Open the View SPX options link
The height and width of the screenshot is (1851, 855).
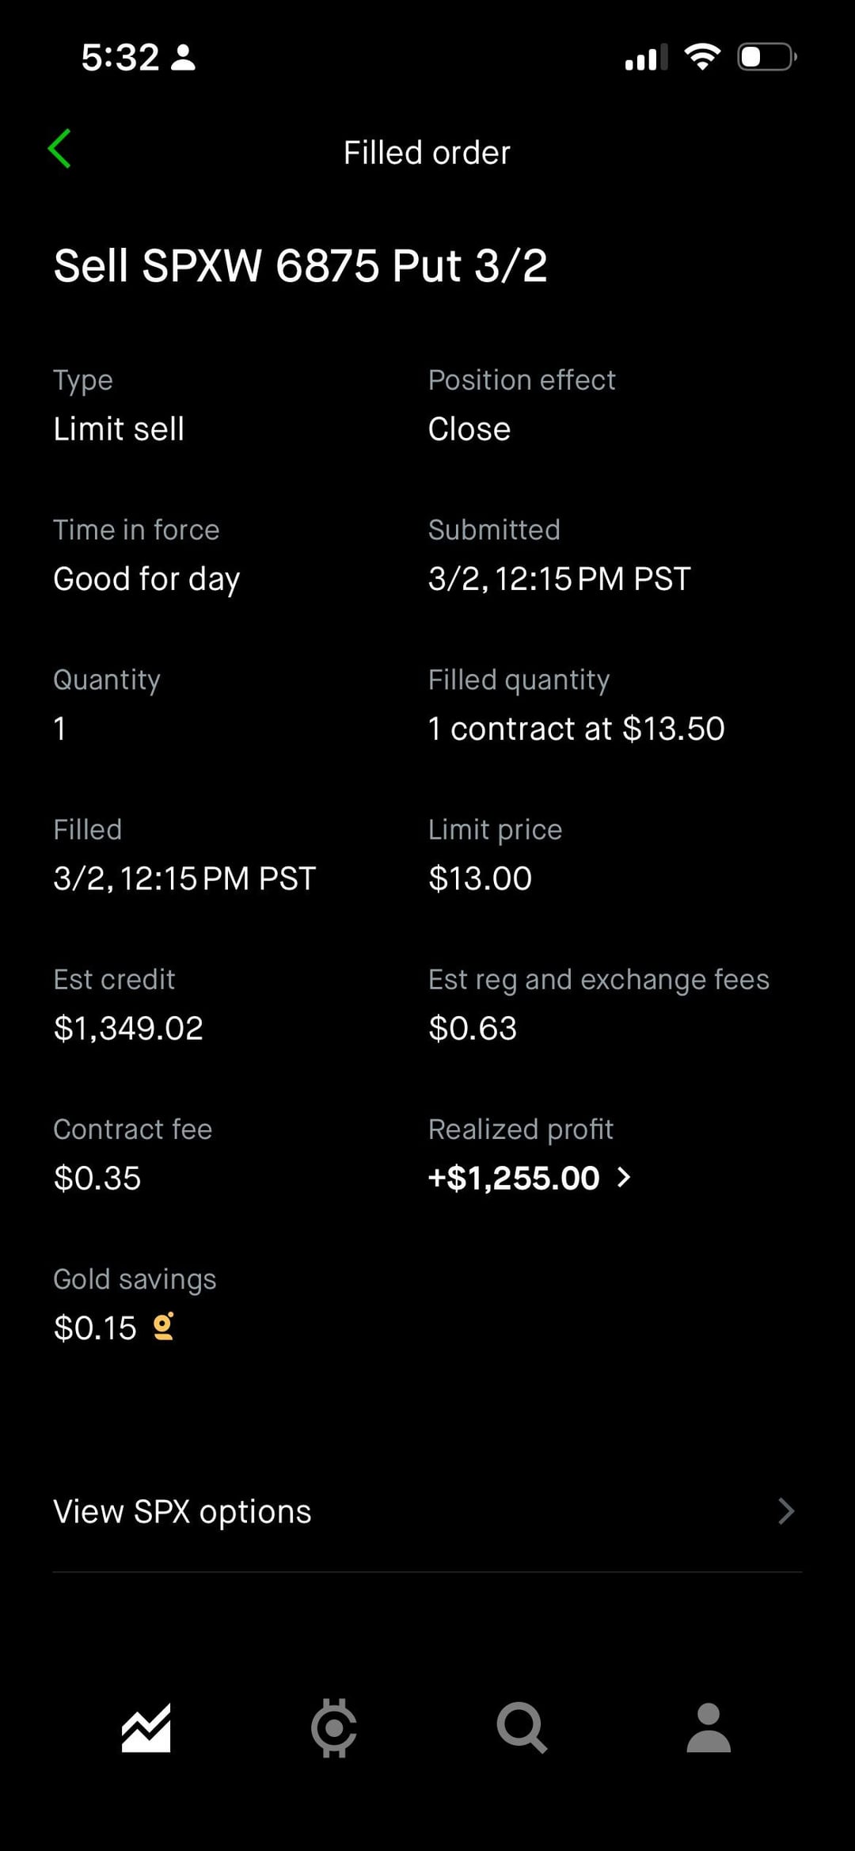pyautogui.click(x=183, y=1511)
